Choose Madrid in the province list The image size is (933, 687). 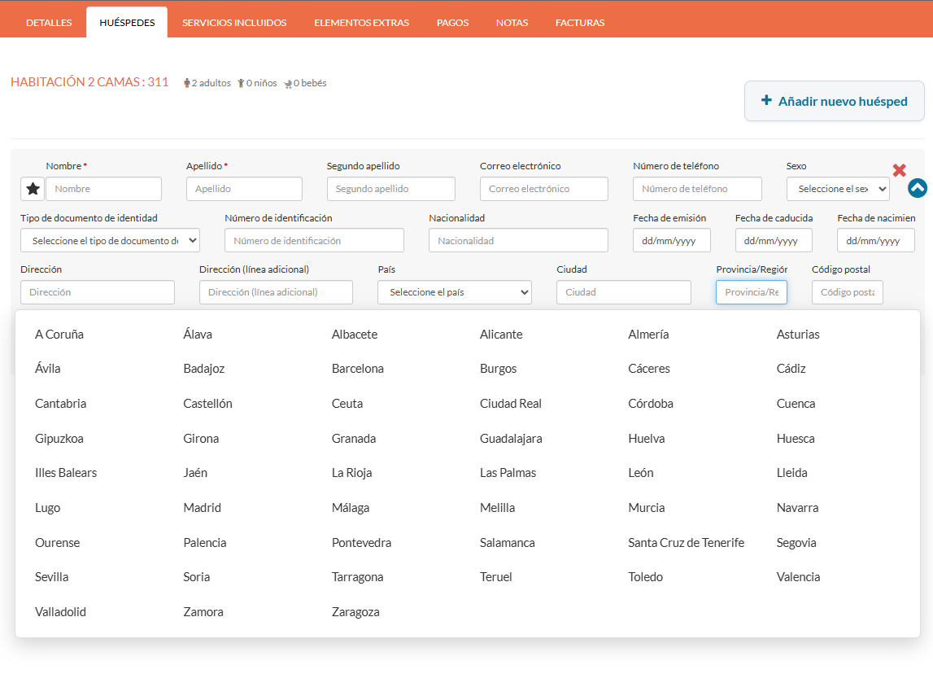point(202,508)
